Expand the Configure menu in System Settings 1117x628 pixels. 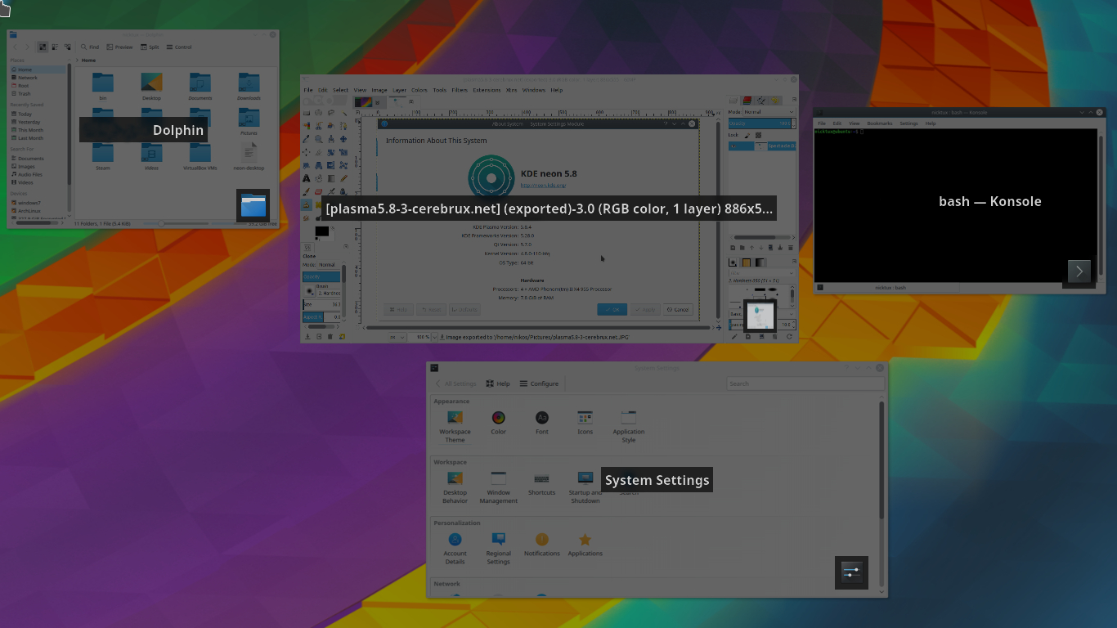tap(539, 384)
